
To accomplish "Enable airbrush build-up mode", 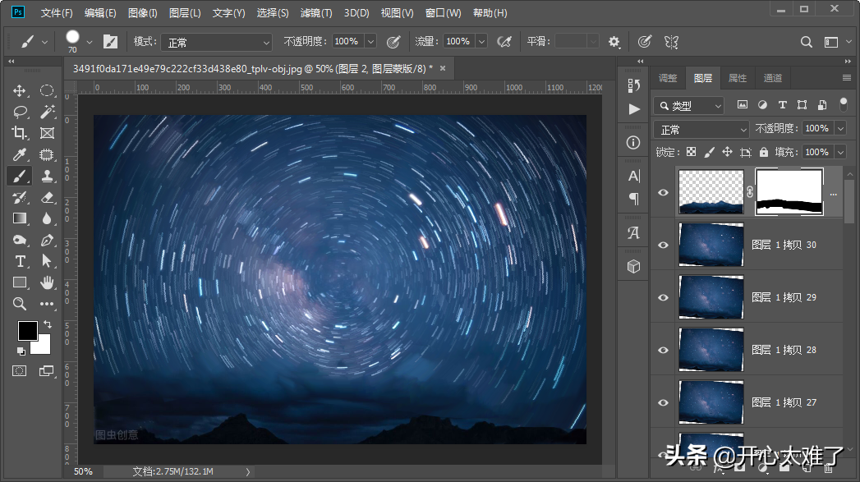I will 504,42.
